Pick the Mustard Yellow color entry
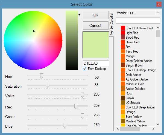Screen dimensions: 164x135 click(x=135, y=121)
